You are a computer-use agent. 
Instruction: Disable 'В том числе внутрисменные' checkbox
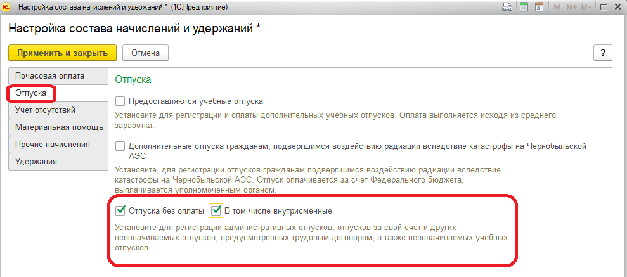point(217,211)
